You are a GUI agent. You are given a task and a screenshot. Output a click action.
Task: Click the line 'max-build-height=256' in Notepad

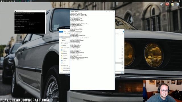tap(76, 55)
